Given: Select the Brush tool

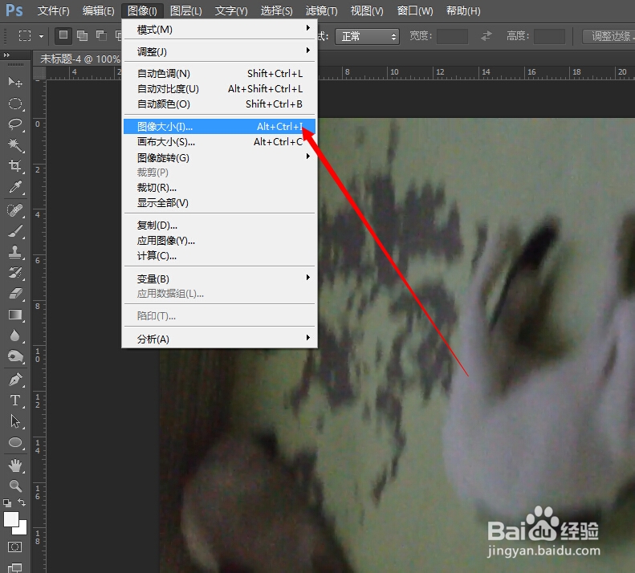Looking at the screenshot, I should [15, 232].
